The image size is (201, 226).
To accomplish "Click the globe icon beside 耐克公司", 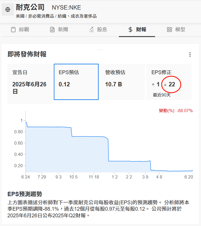I will (8, 10).
